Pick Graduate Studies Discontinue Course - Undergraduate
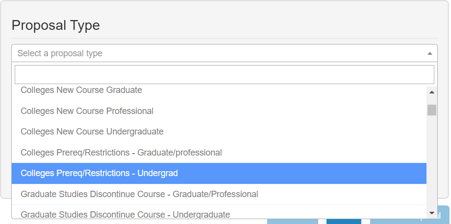 point(125,214)
